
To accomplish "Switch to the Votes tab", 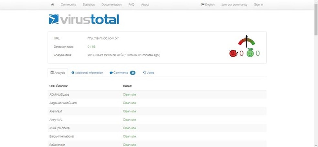I will (x=149, y=73).
